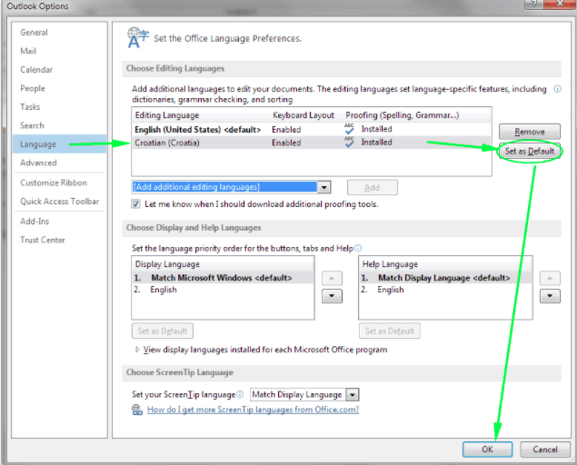Open the ScreenTip language Match Display dropdown
This screenshot has width=577, height=465.
pyautogui.click(x=353, y=395)
